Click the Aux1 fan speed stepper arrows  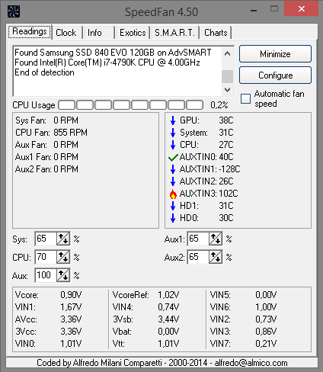click(216, 239)
